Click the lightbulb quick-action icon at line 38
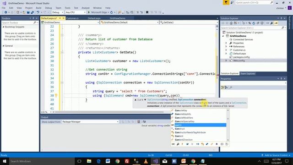Viewport: 293px width, 165px height. (x=56, y=96)
